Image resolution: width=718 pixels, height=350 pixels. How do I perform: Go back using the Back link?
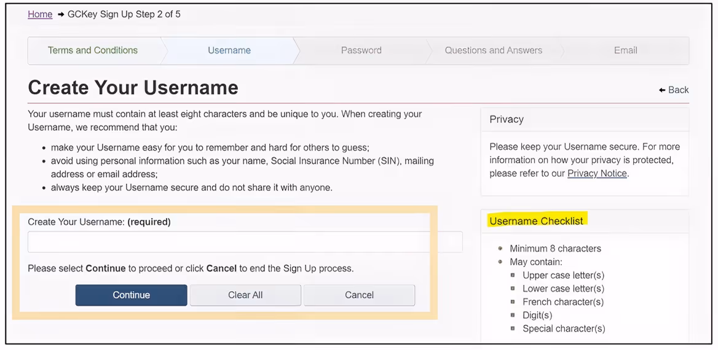point(674,90)
